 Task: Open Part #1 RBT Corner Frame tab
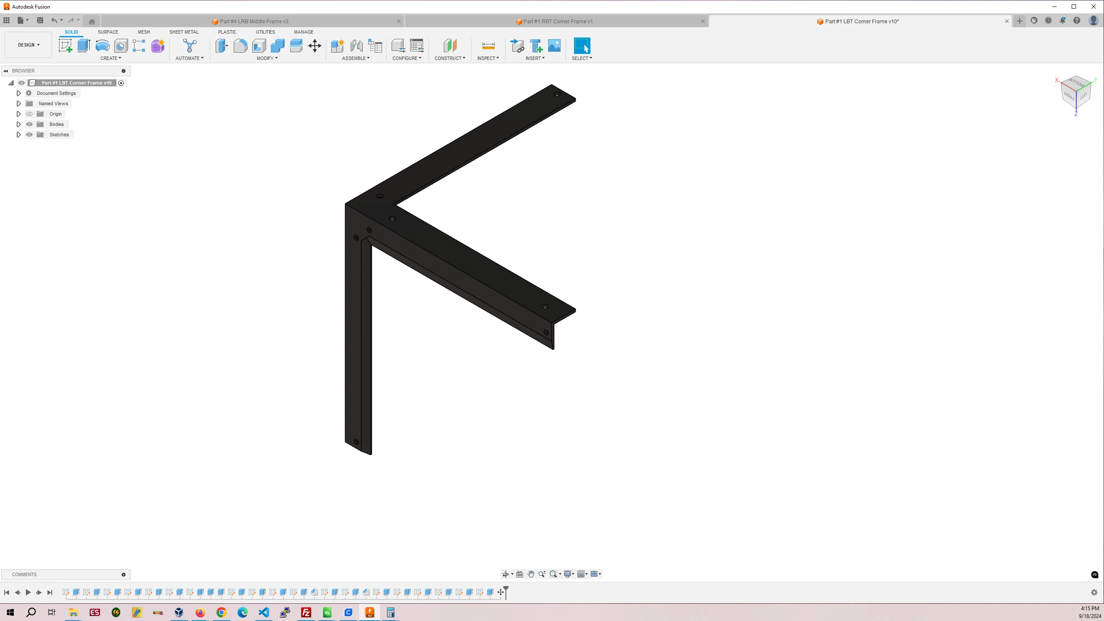click(559, 20)
